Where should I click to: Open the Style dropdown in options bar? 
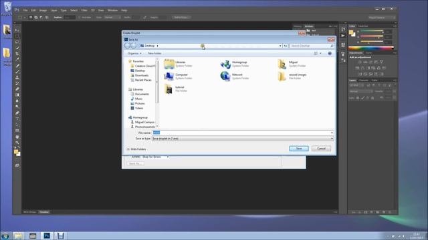pos(112,17)
